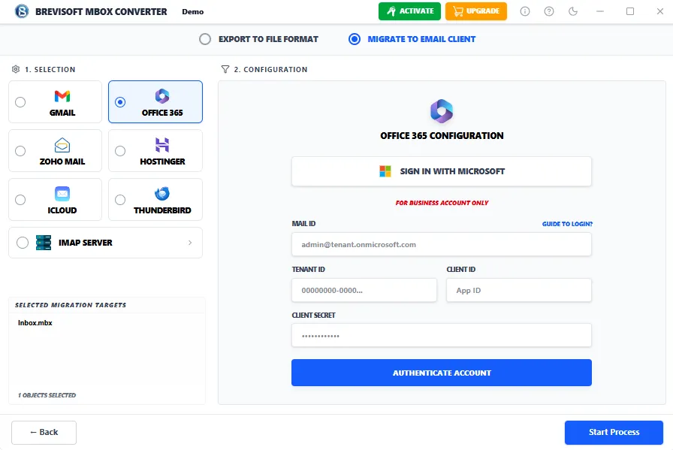Select Export to File Format radio
673x450 pixels.
(x=205, y=39)
